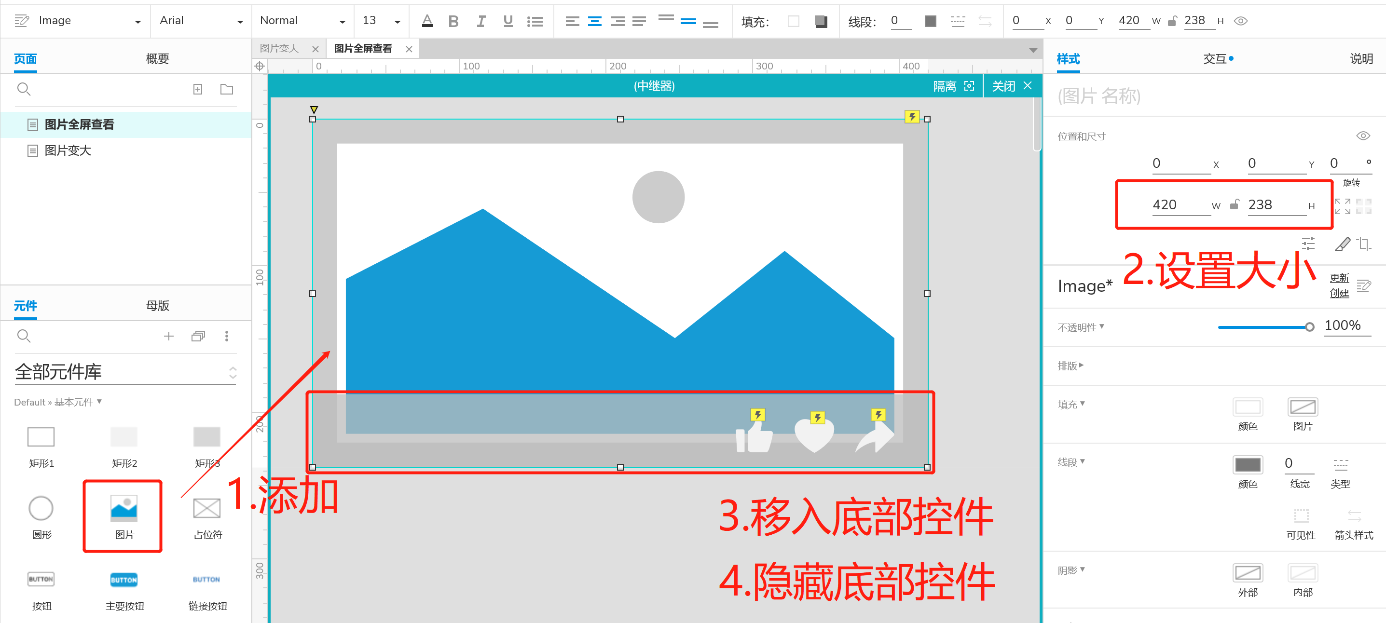Toggle bold text formatting
1386x623 pixels.
click(453, 21)
